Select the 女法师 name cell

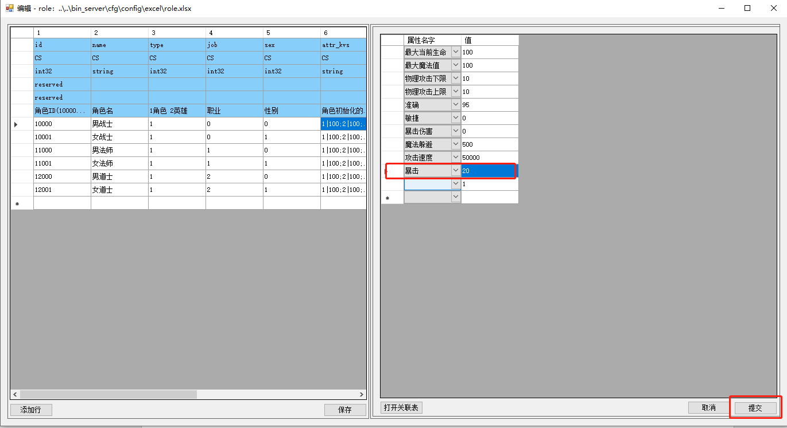pos(119,163)
